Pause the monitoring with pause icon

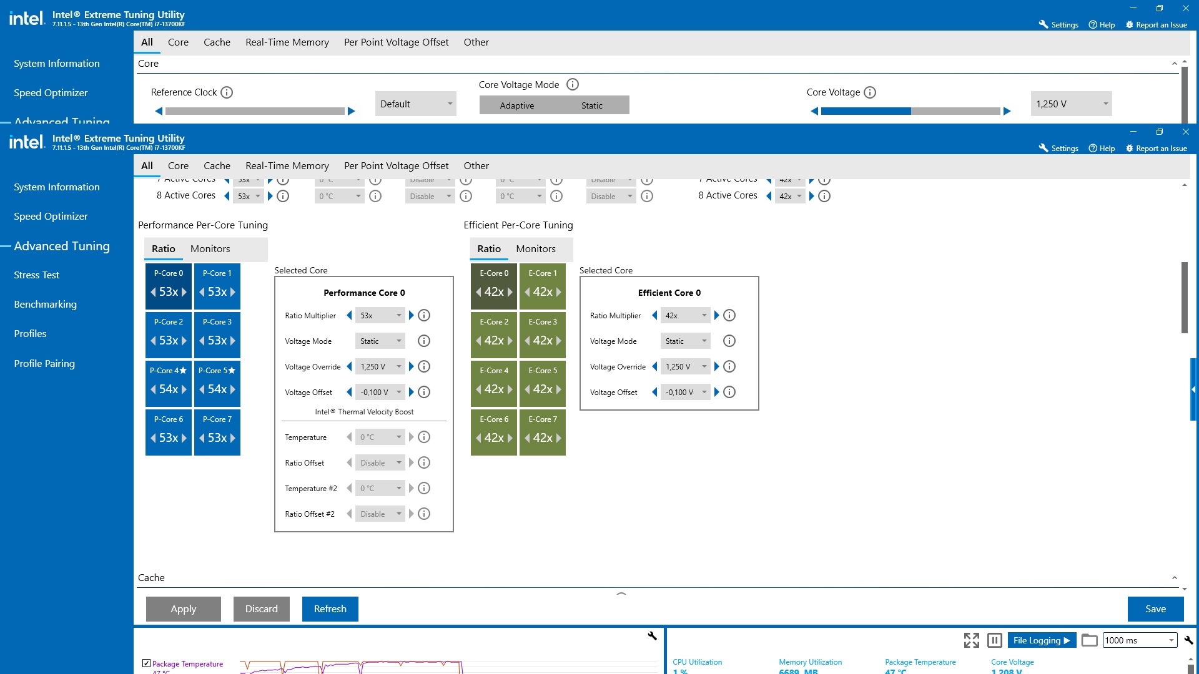995,640
